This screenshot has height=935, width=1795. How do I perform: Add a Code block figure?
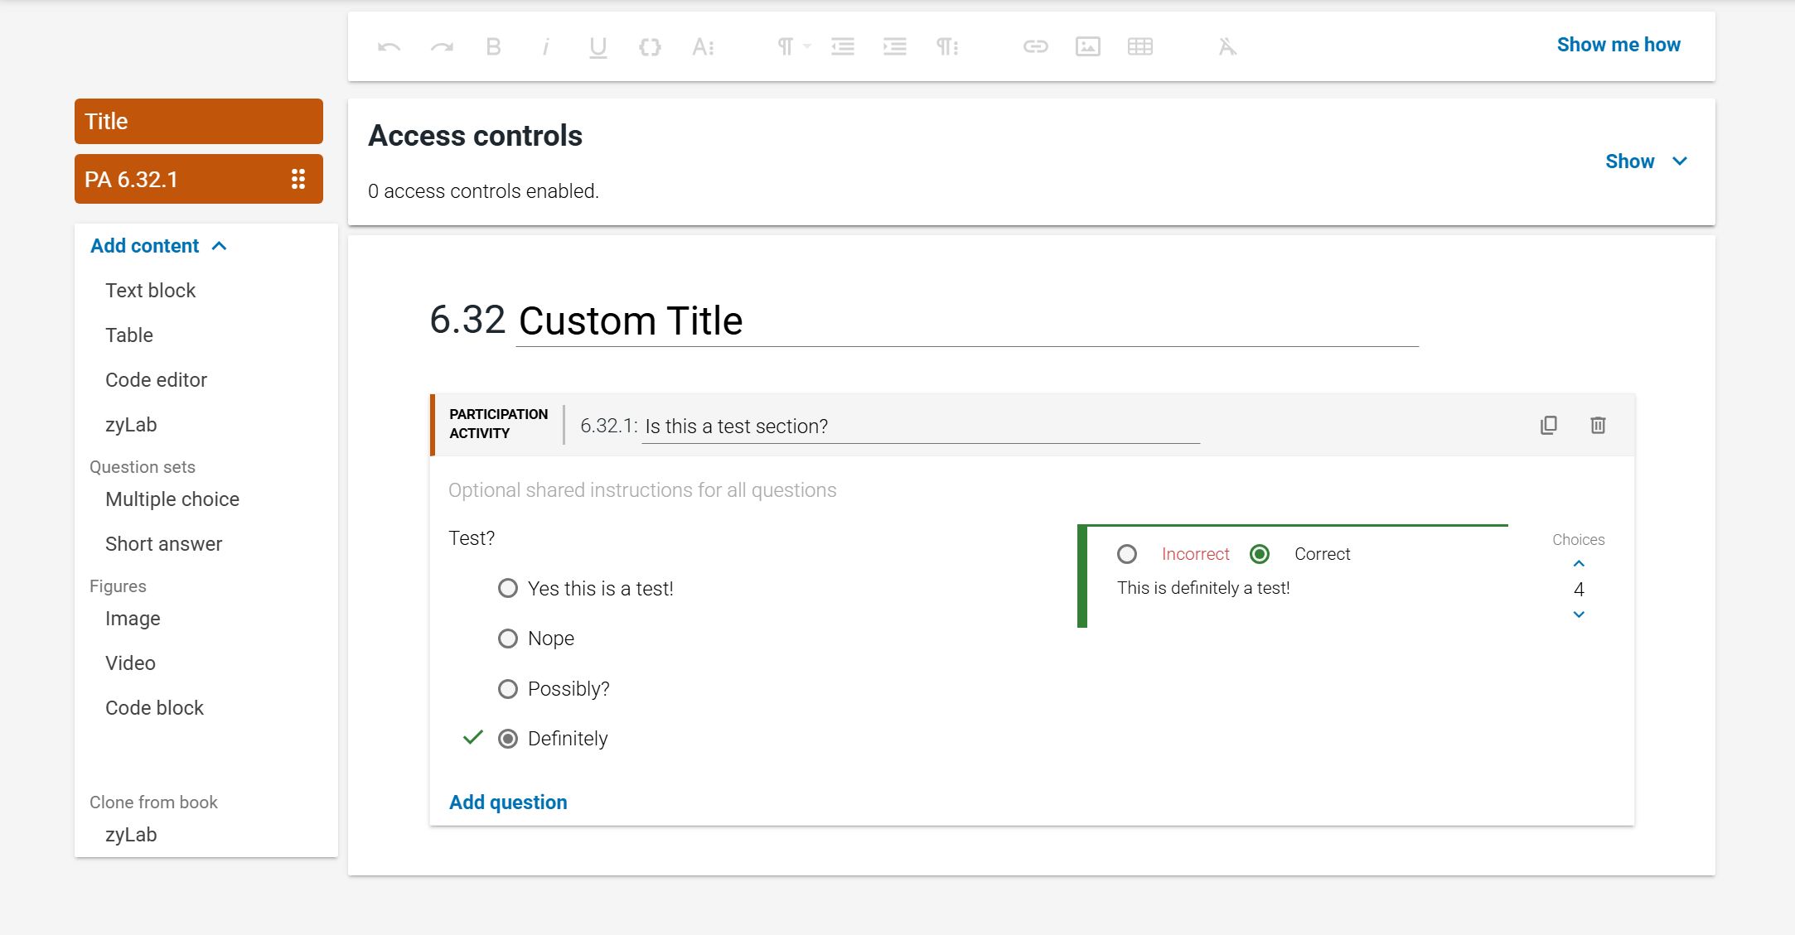click(154, 708)
